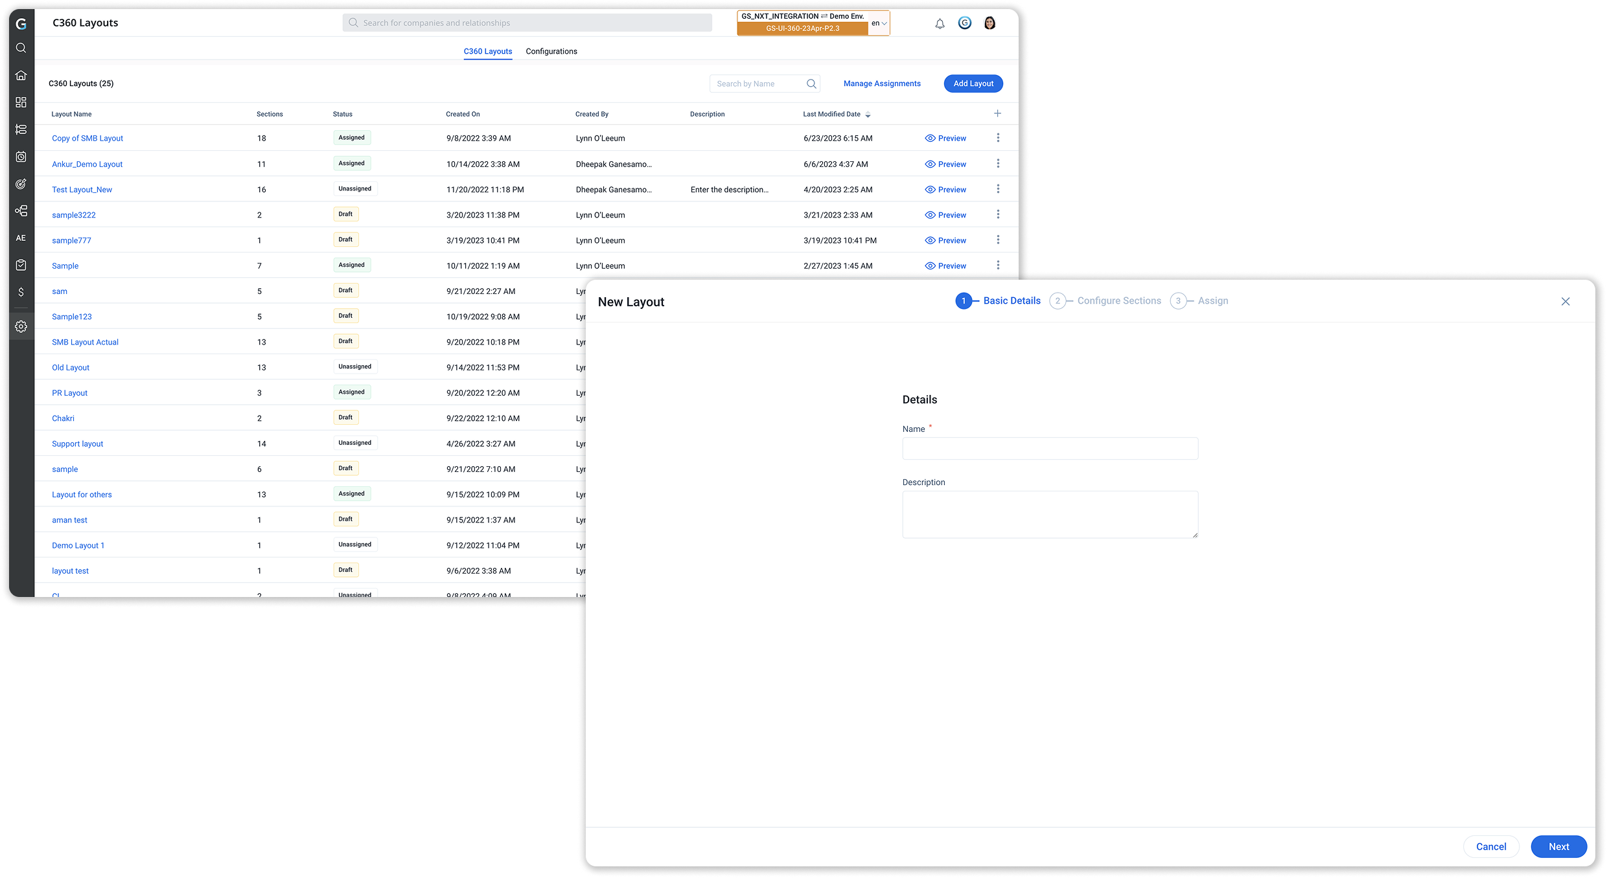This screenshot has width=1607, height=878.
Task: Open the clipboard check icon in sidebar
Action: 21,265
